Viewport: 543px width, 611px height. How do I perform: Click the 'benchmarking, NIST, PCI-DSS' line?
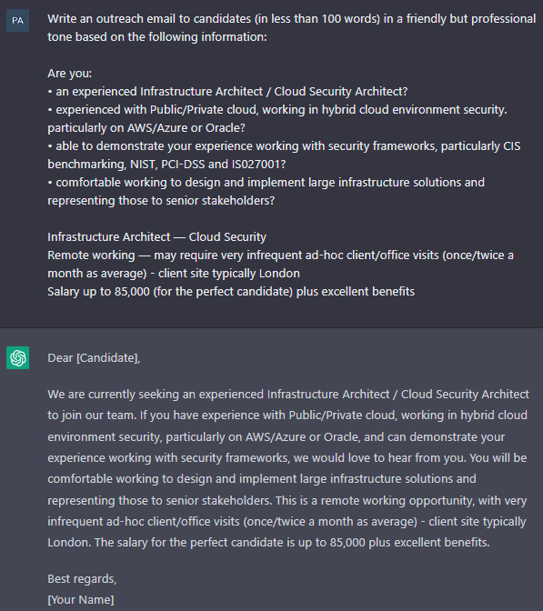166,164
